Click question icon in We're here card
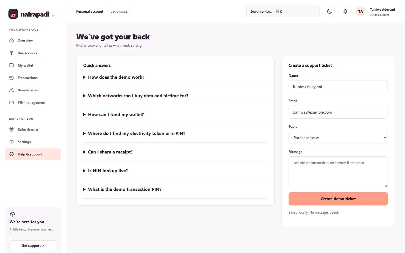Screen dimensions: 405x253 [12, 214]
